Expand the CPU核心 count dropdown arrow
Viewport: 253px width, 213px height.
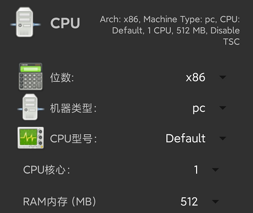pyautogui.click(x=215, y=170)
